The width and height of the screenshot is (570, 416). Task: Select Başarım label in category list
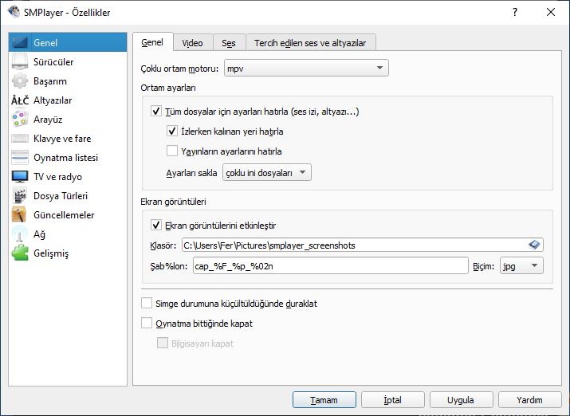[50, 81]
